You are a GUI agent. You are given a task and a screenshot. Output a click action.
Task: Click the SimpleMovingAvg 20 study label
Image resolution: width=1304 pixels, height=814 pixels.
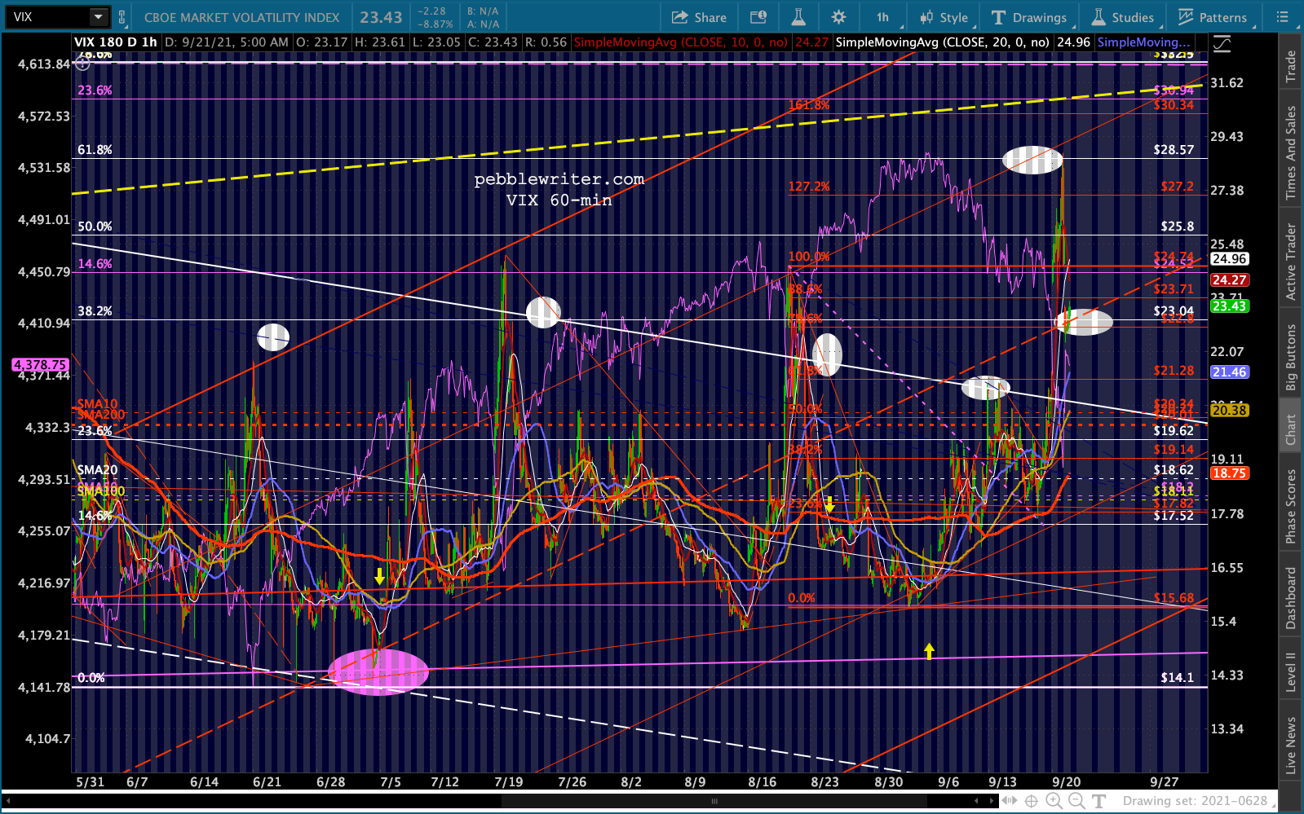click(943, 42)
